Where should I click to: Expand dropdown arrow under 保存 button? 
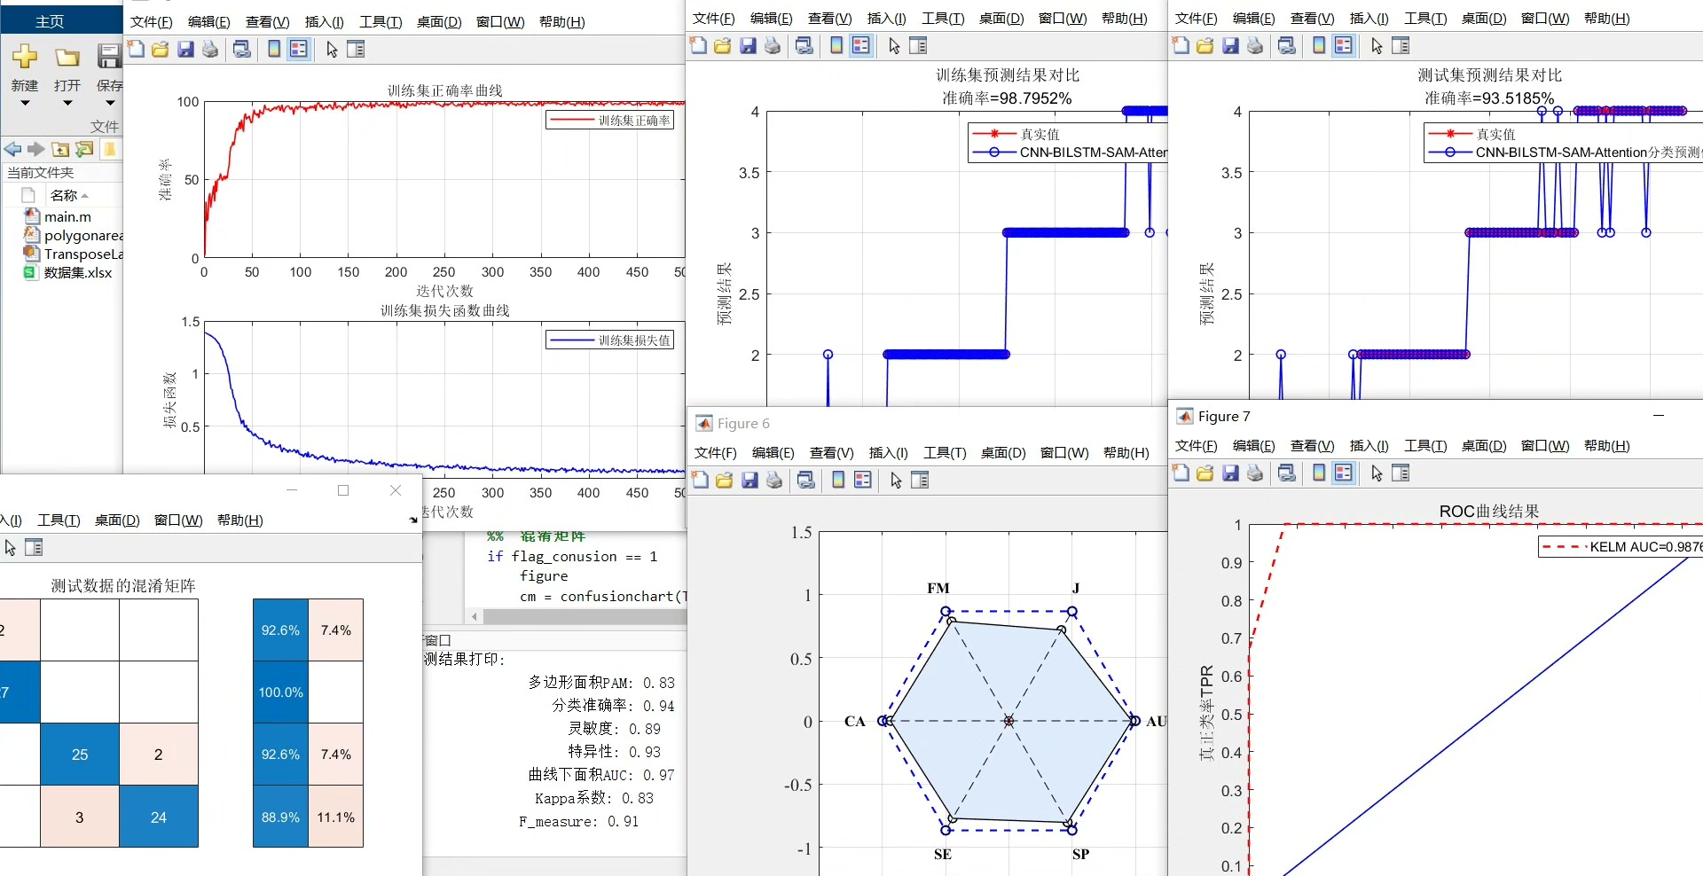coord(110,103)
